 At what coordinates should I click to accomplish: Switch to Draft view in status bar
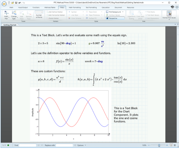(175, 145)
